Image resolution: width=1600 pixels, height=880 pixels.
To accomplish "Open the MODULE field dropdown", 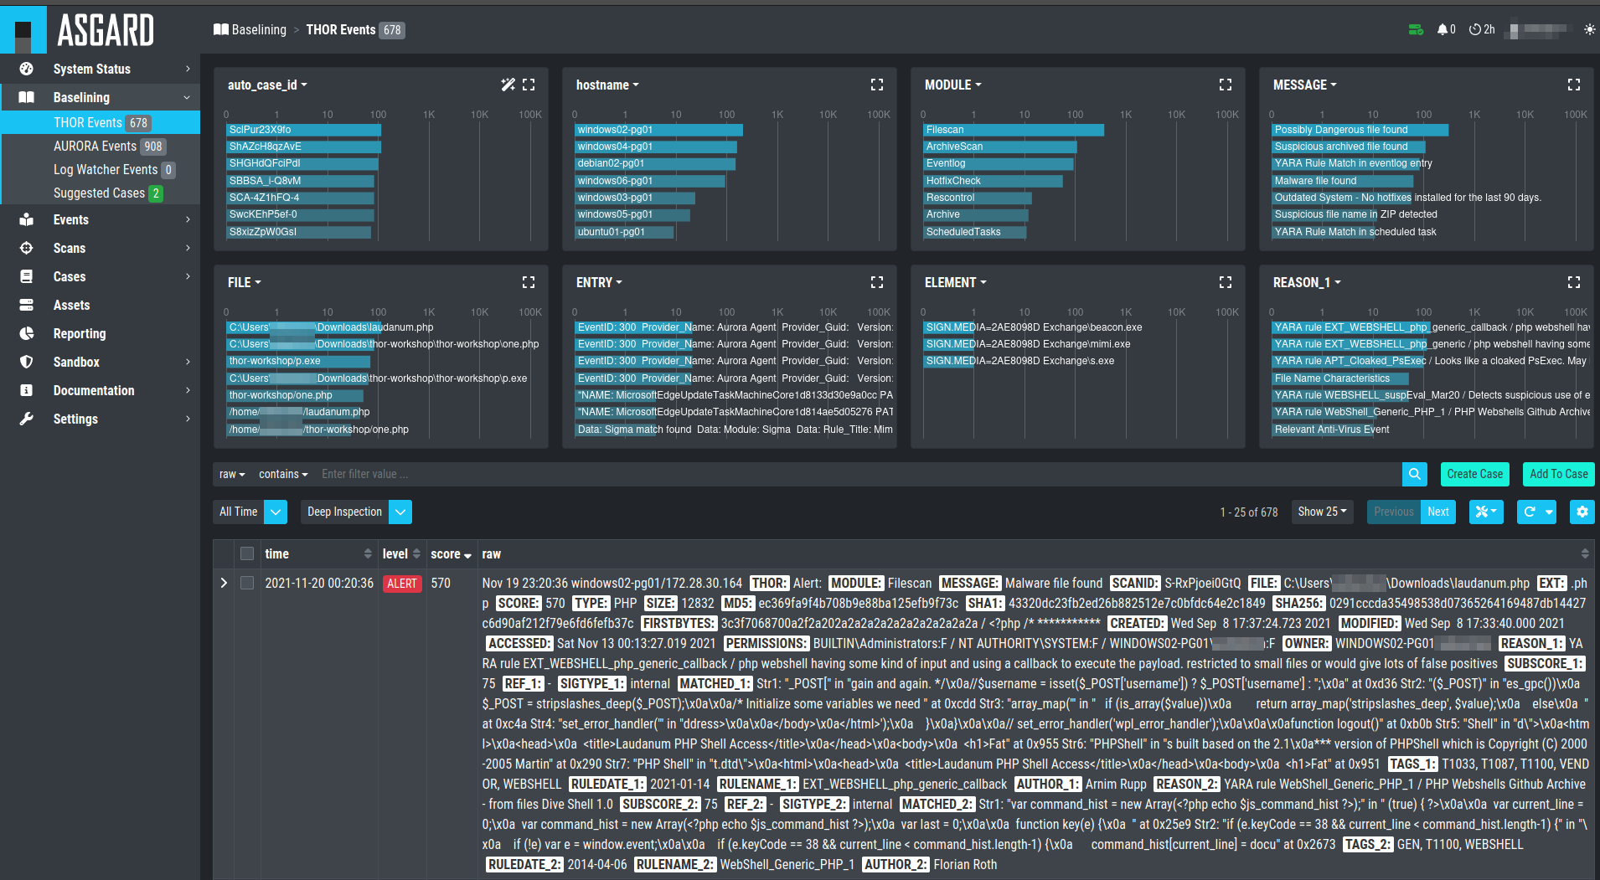I will point(952,85).
